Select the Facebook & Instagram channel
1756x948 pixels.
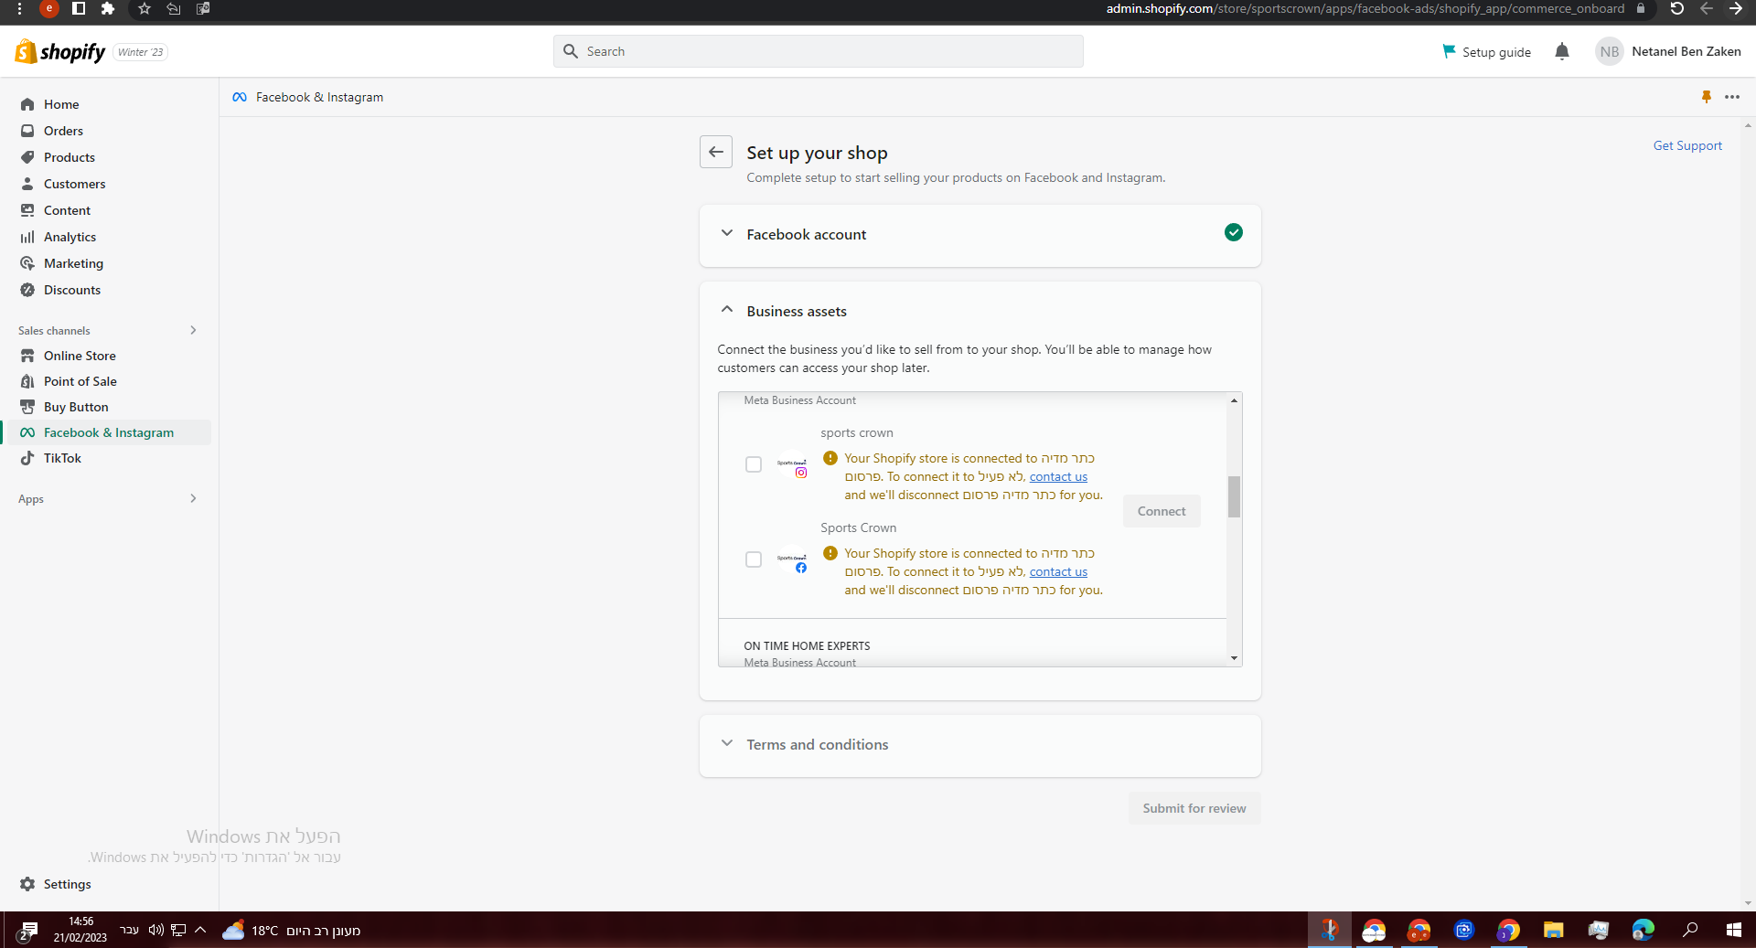click(109, 432)
